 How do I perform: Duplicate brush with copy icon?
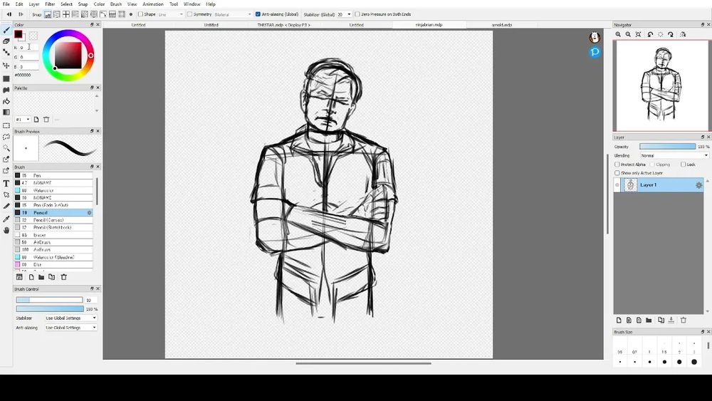(52, 277)
